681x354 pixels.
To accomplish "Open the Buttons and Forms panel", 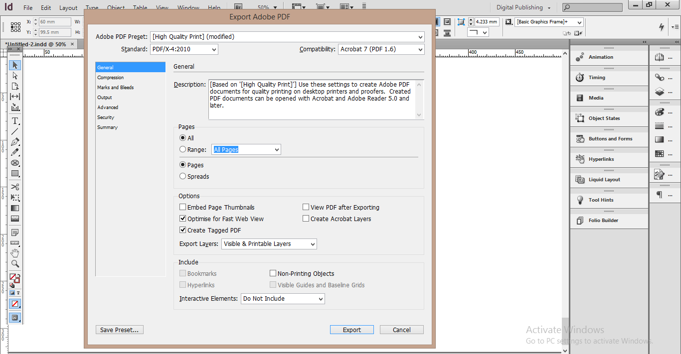I will click(609, 139).
